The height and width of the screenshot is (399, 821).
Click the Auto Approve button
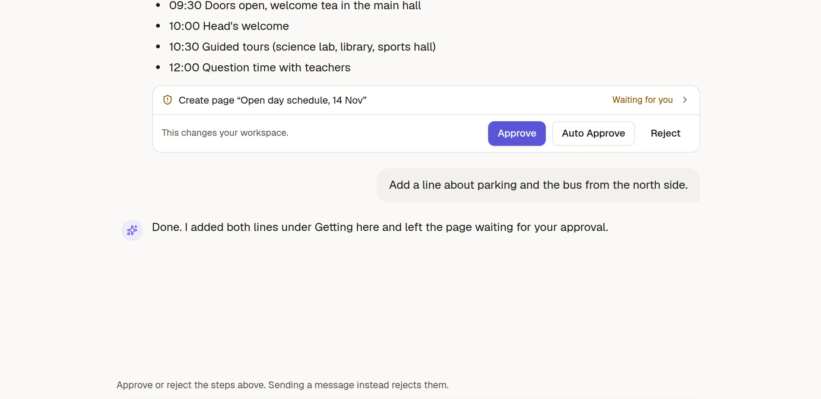(x=593, y=133)
